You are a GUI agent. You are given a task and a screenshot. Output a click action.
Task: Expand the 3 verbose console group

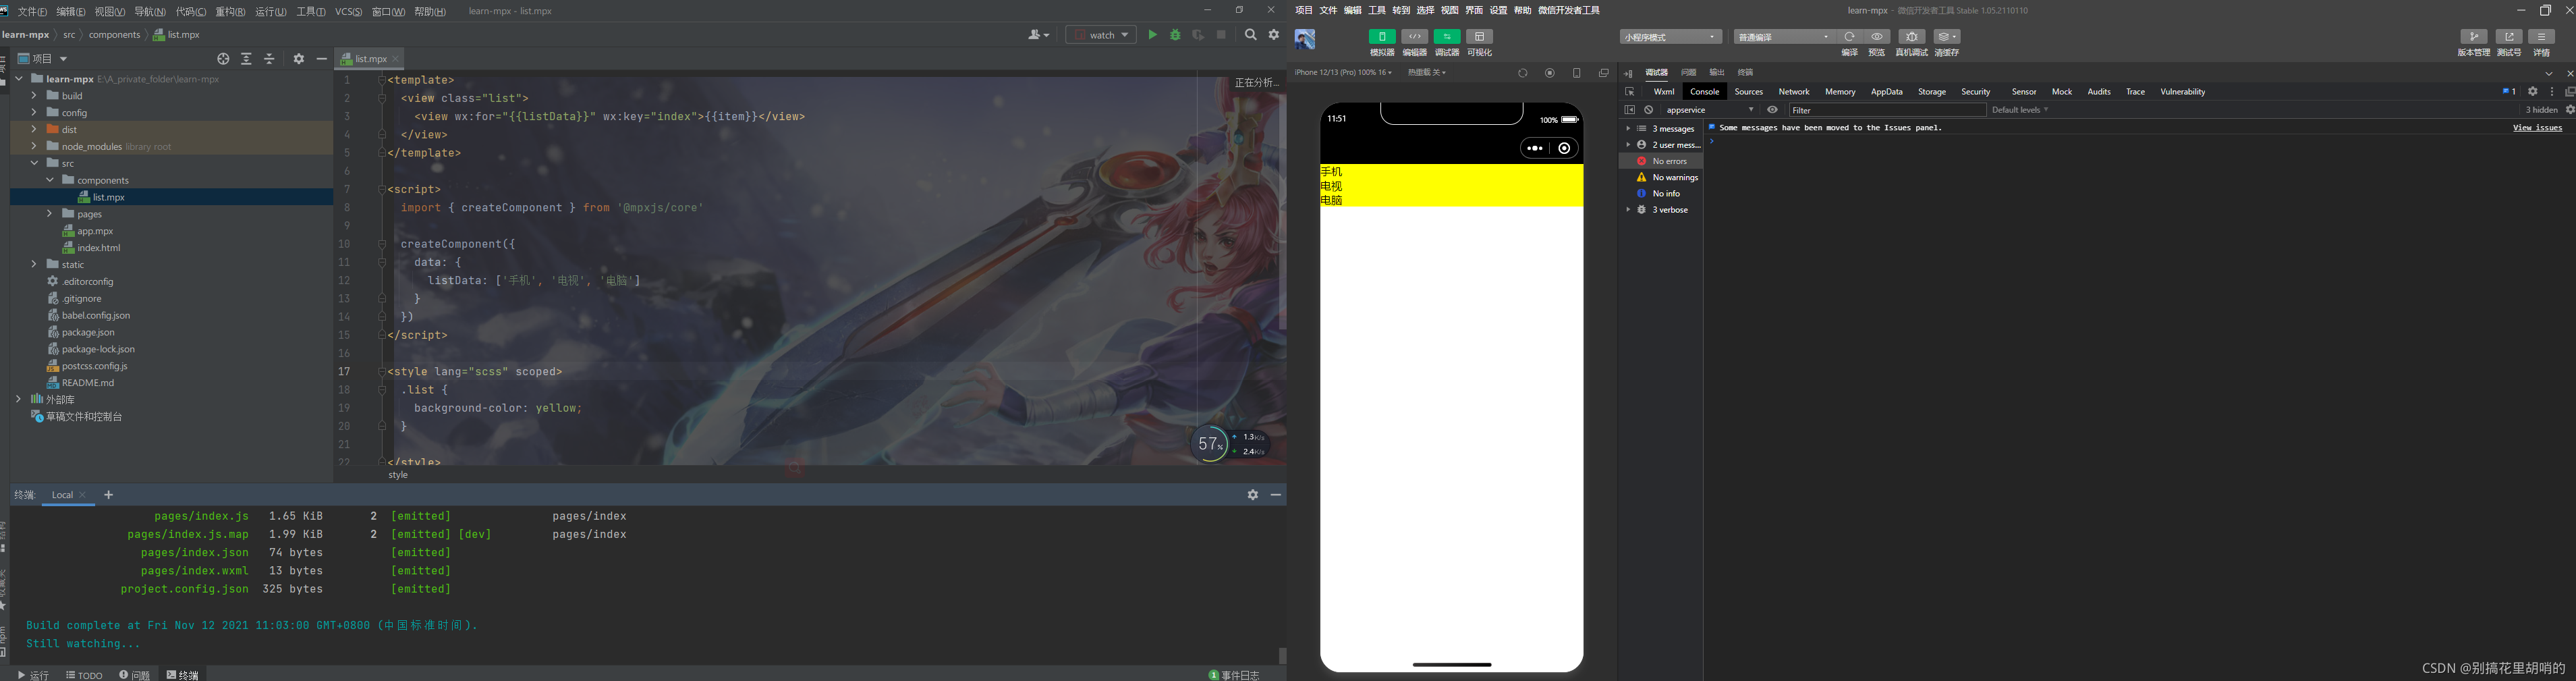click(x=1628, y=210)
